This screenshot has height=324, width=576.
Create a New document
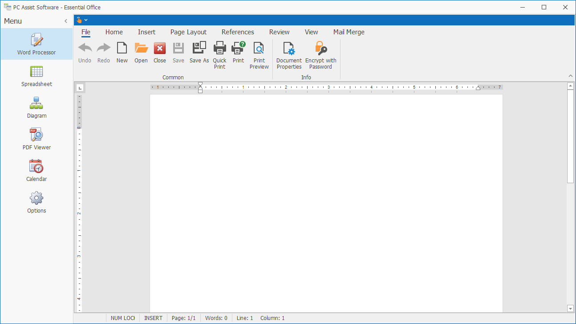(122, 53)
